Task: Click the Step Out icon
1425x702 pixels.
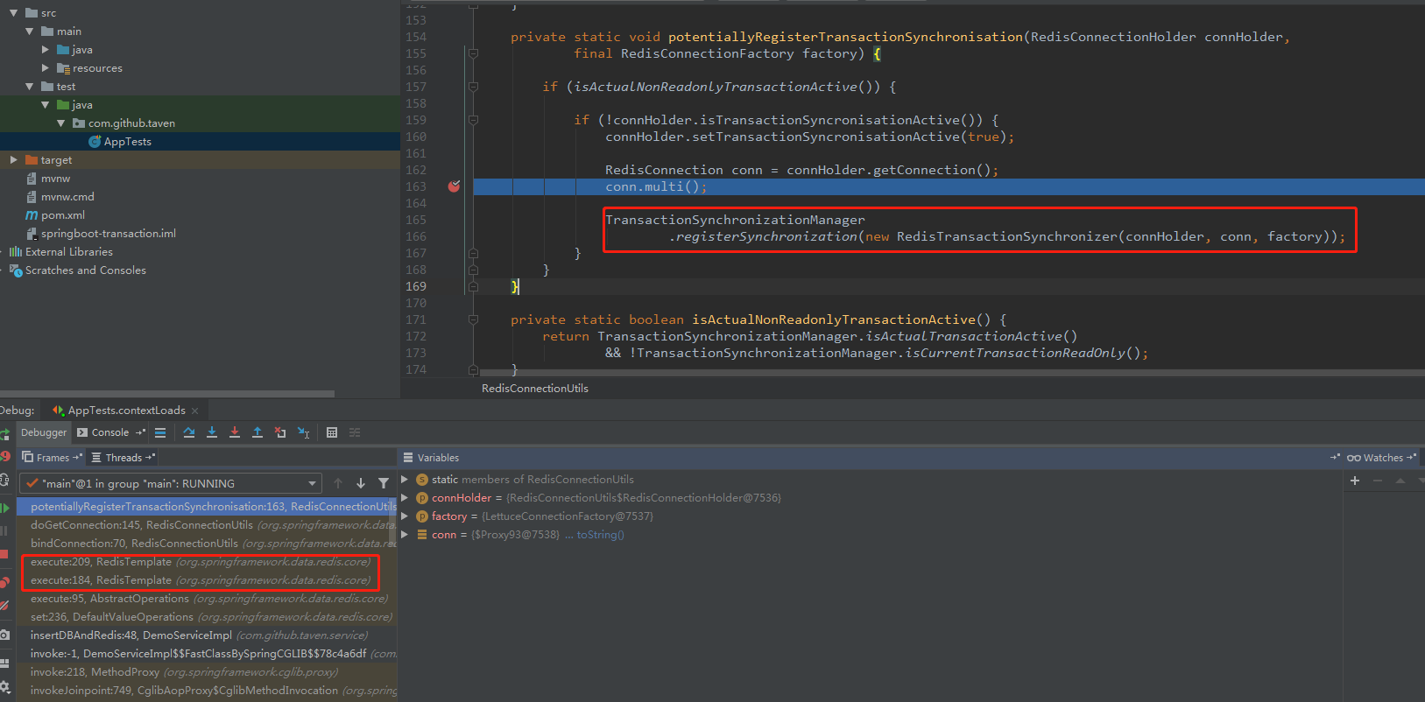Action: pos(257,432)
